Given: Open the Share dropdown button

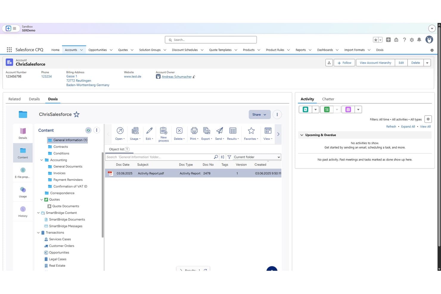Looking at the screenshot, I should point(260,115).
